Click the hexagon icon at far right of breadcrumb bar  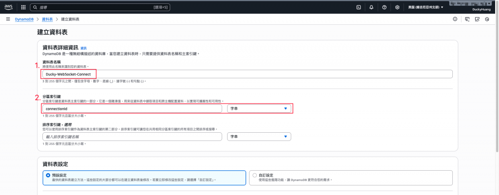487,19
